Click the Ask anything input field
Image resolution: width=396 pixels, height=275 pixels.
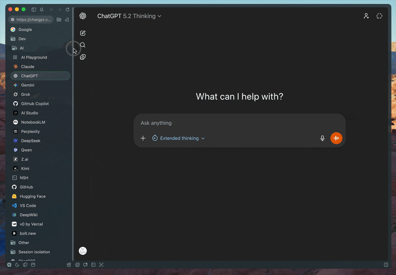click(239, 123)
